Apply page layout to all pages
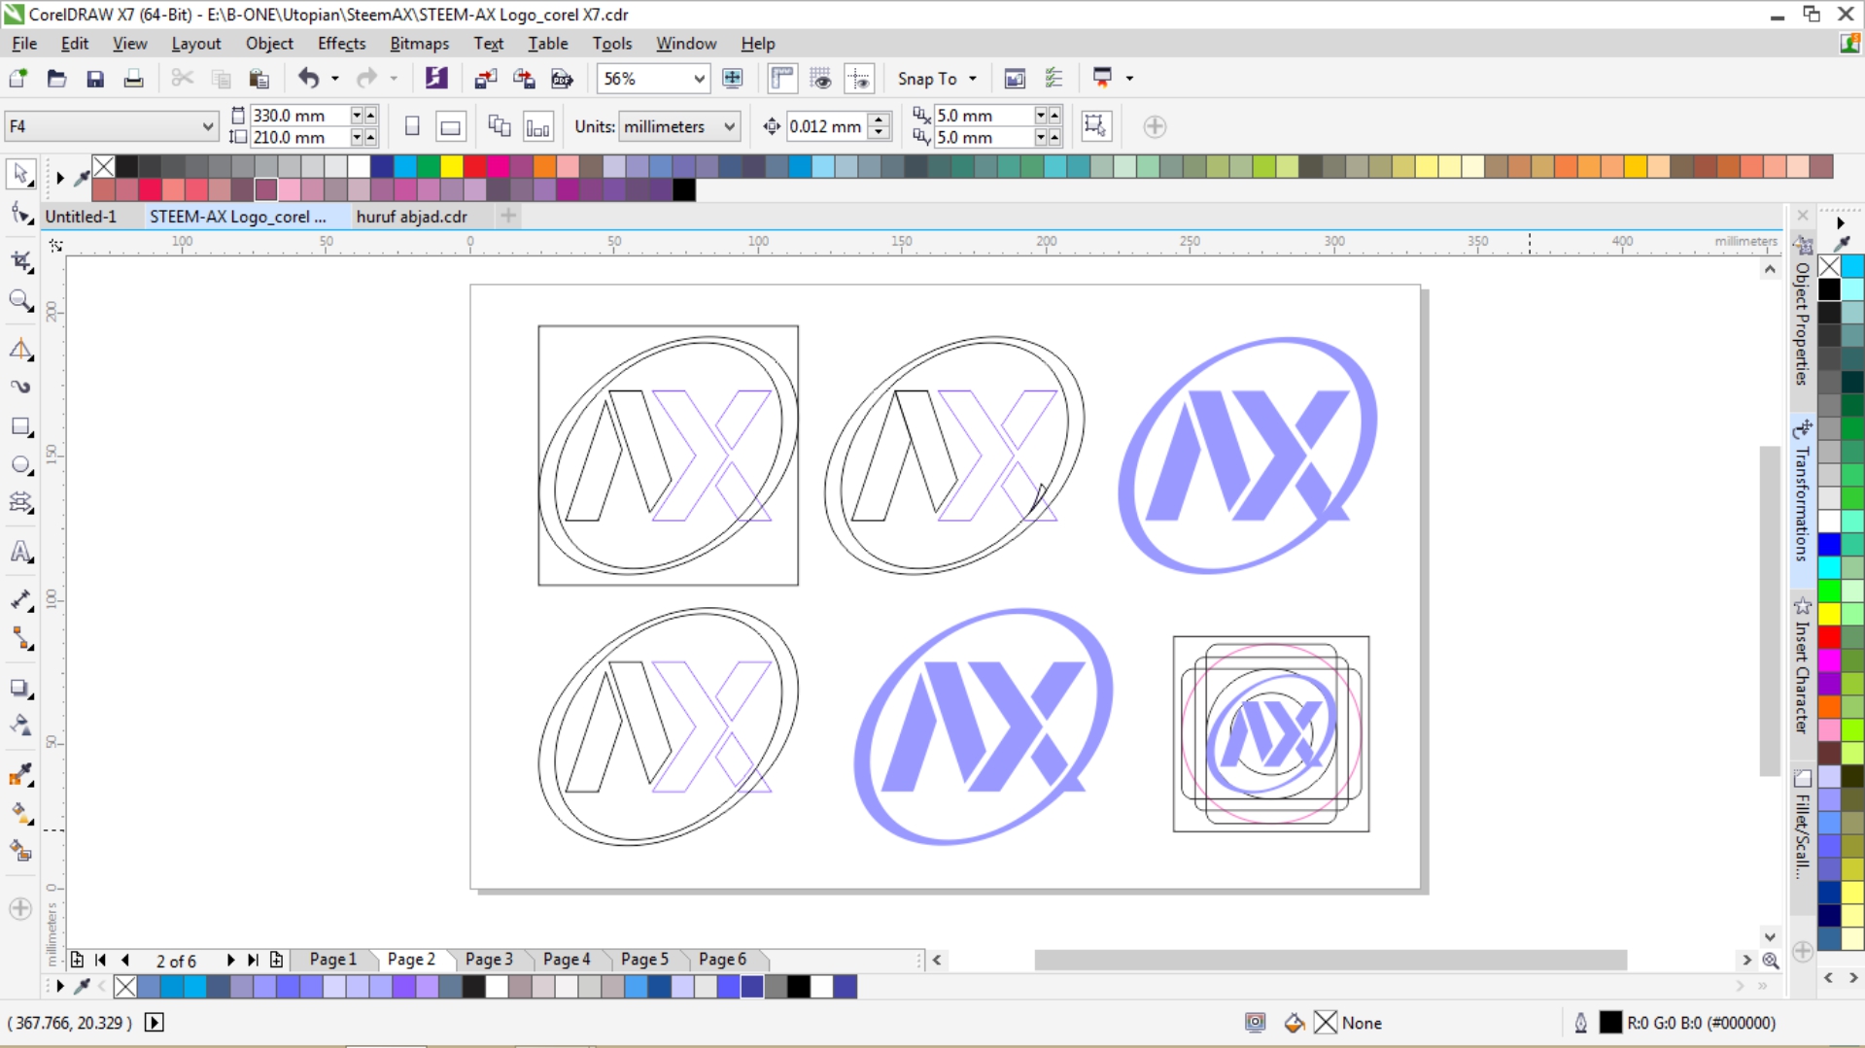This screenshot has height=1048, width=1865. point(500,126)
